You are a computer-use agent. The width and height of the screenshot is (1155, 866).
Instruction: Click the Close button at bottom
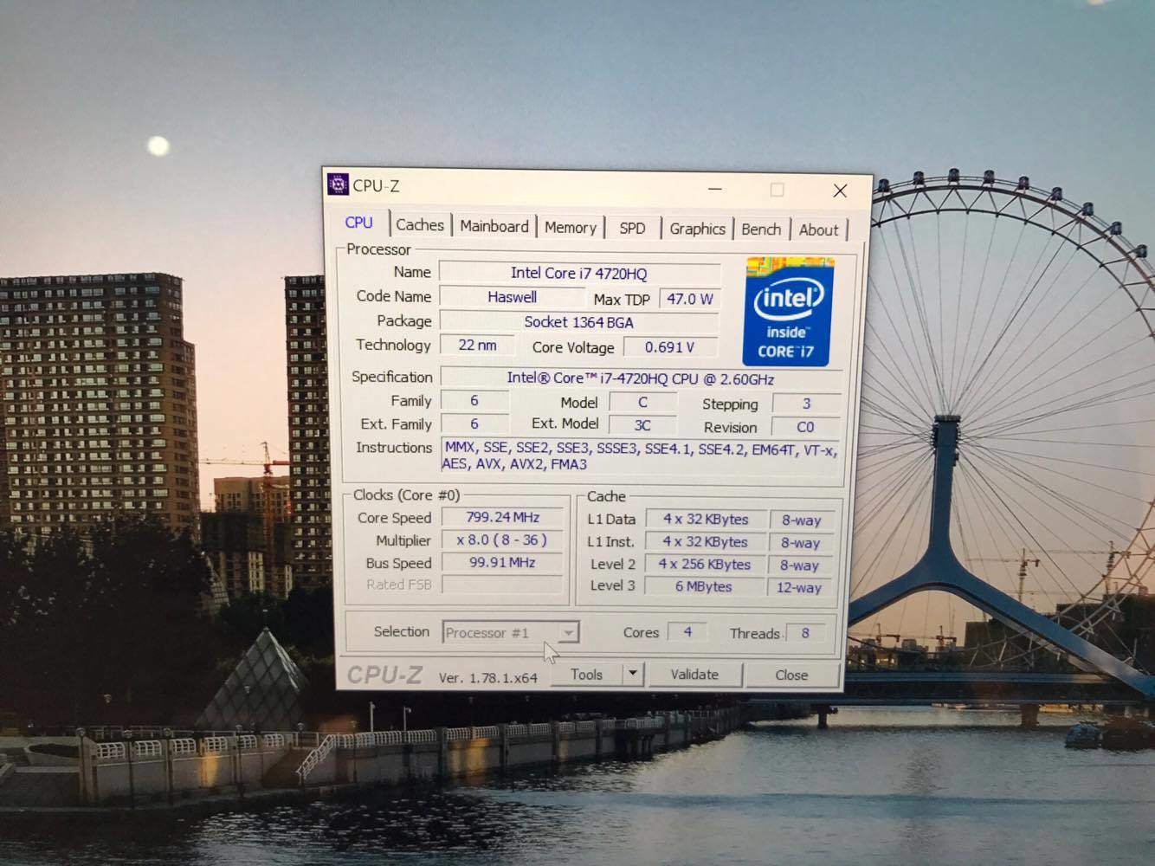coord(791,675)
